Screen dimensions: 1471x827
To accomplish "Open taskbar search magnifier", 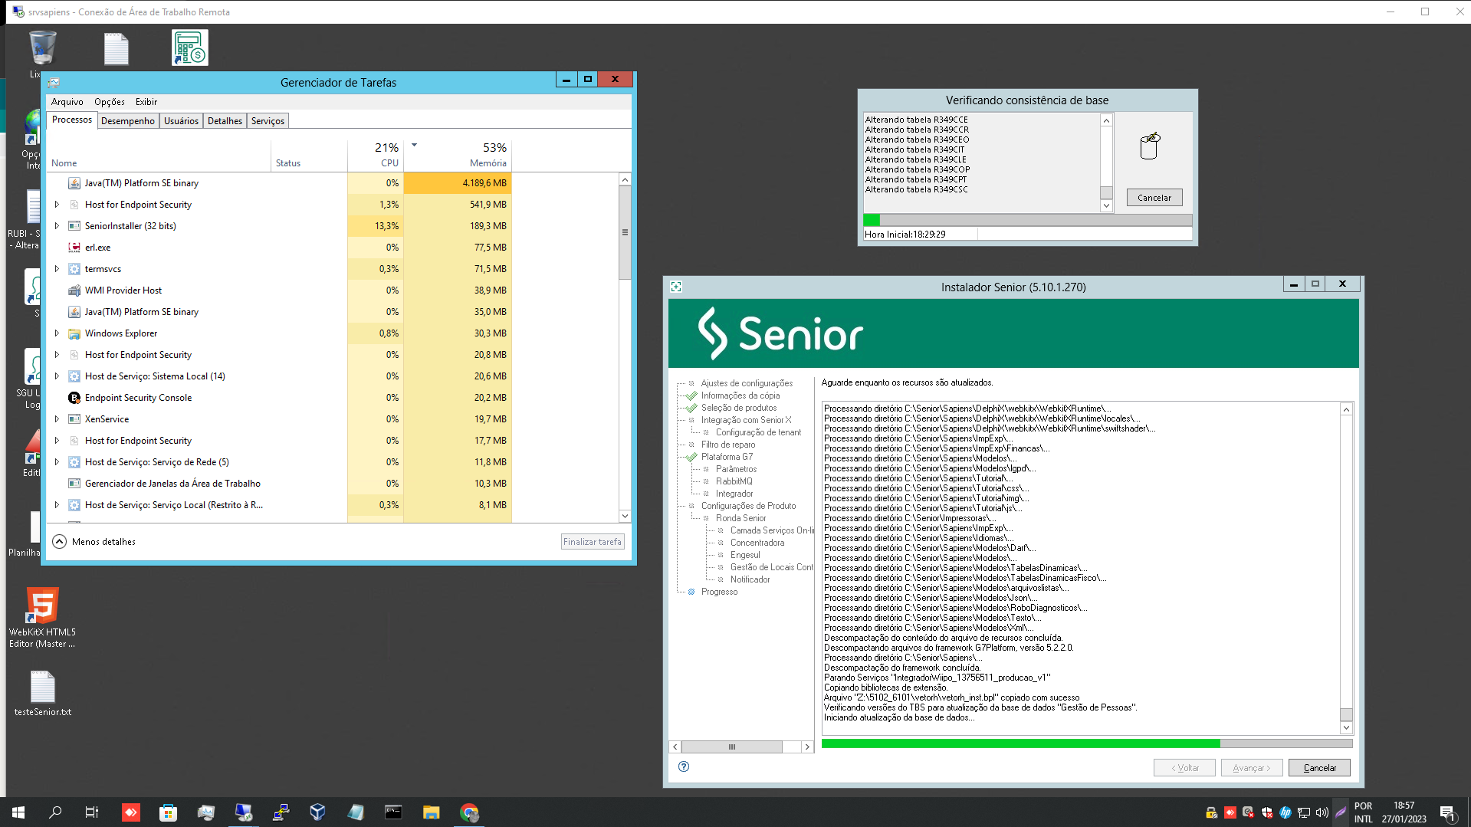I will click(55, 812).
